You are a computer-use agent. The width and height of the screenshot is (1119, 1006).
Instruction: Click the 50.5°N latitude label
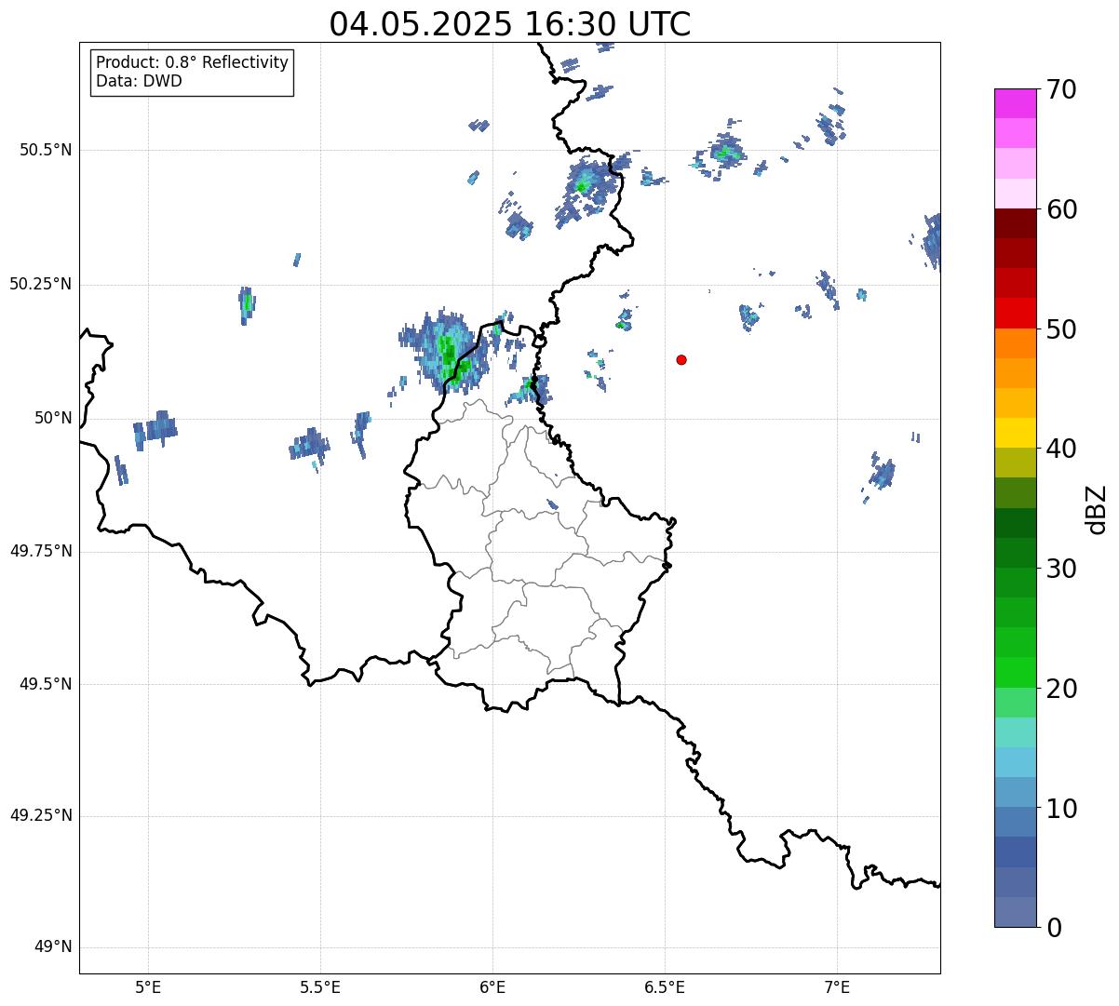[x=45, y=150]
